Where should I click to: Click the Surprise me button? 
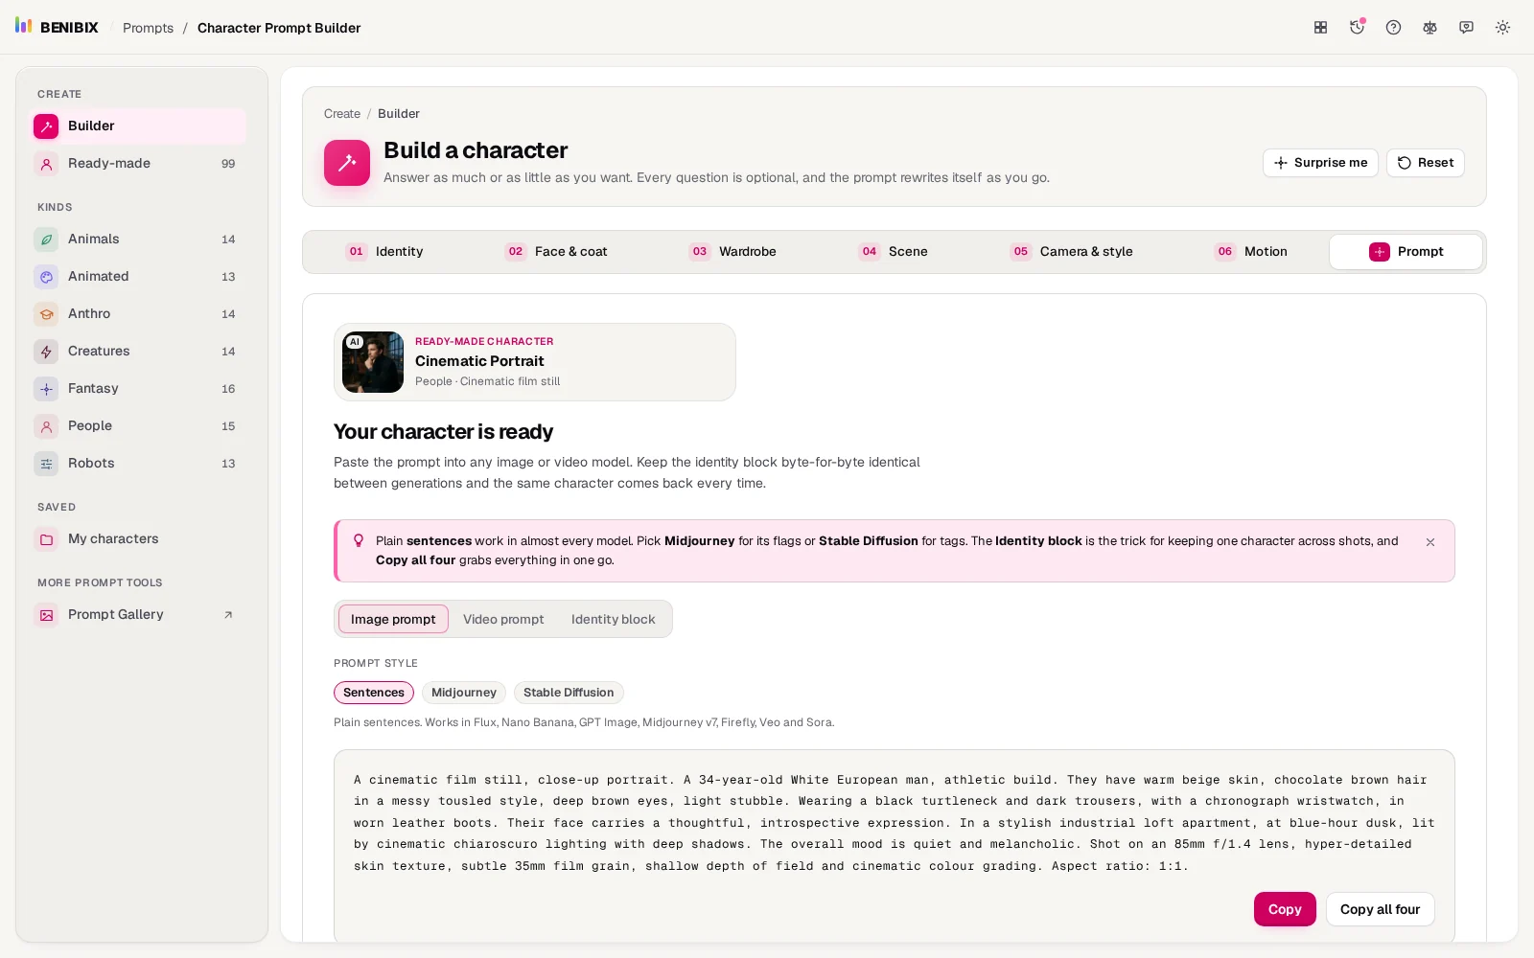coord(1320,163)
